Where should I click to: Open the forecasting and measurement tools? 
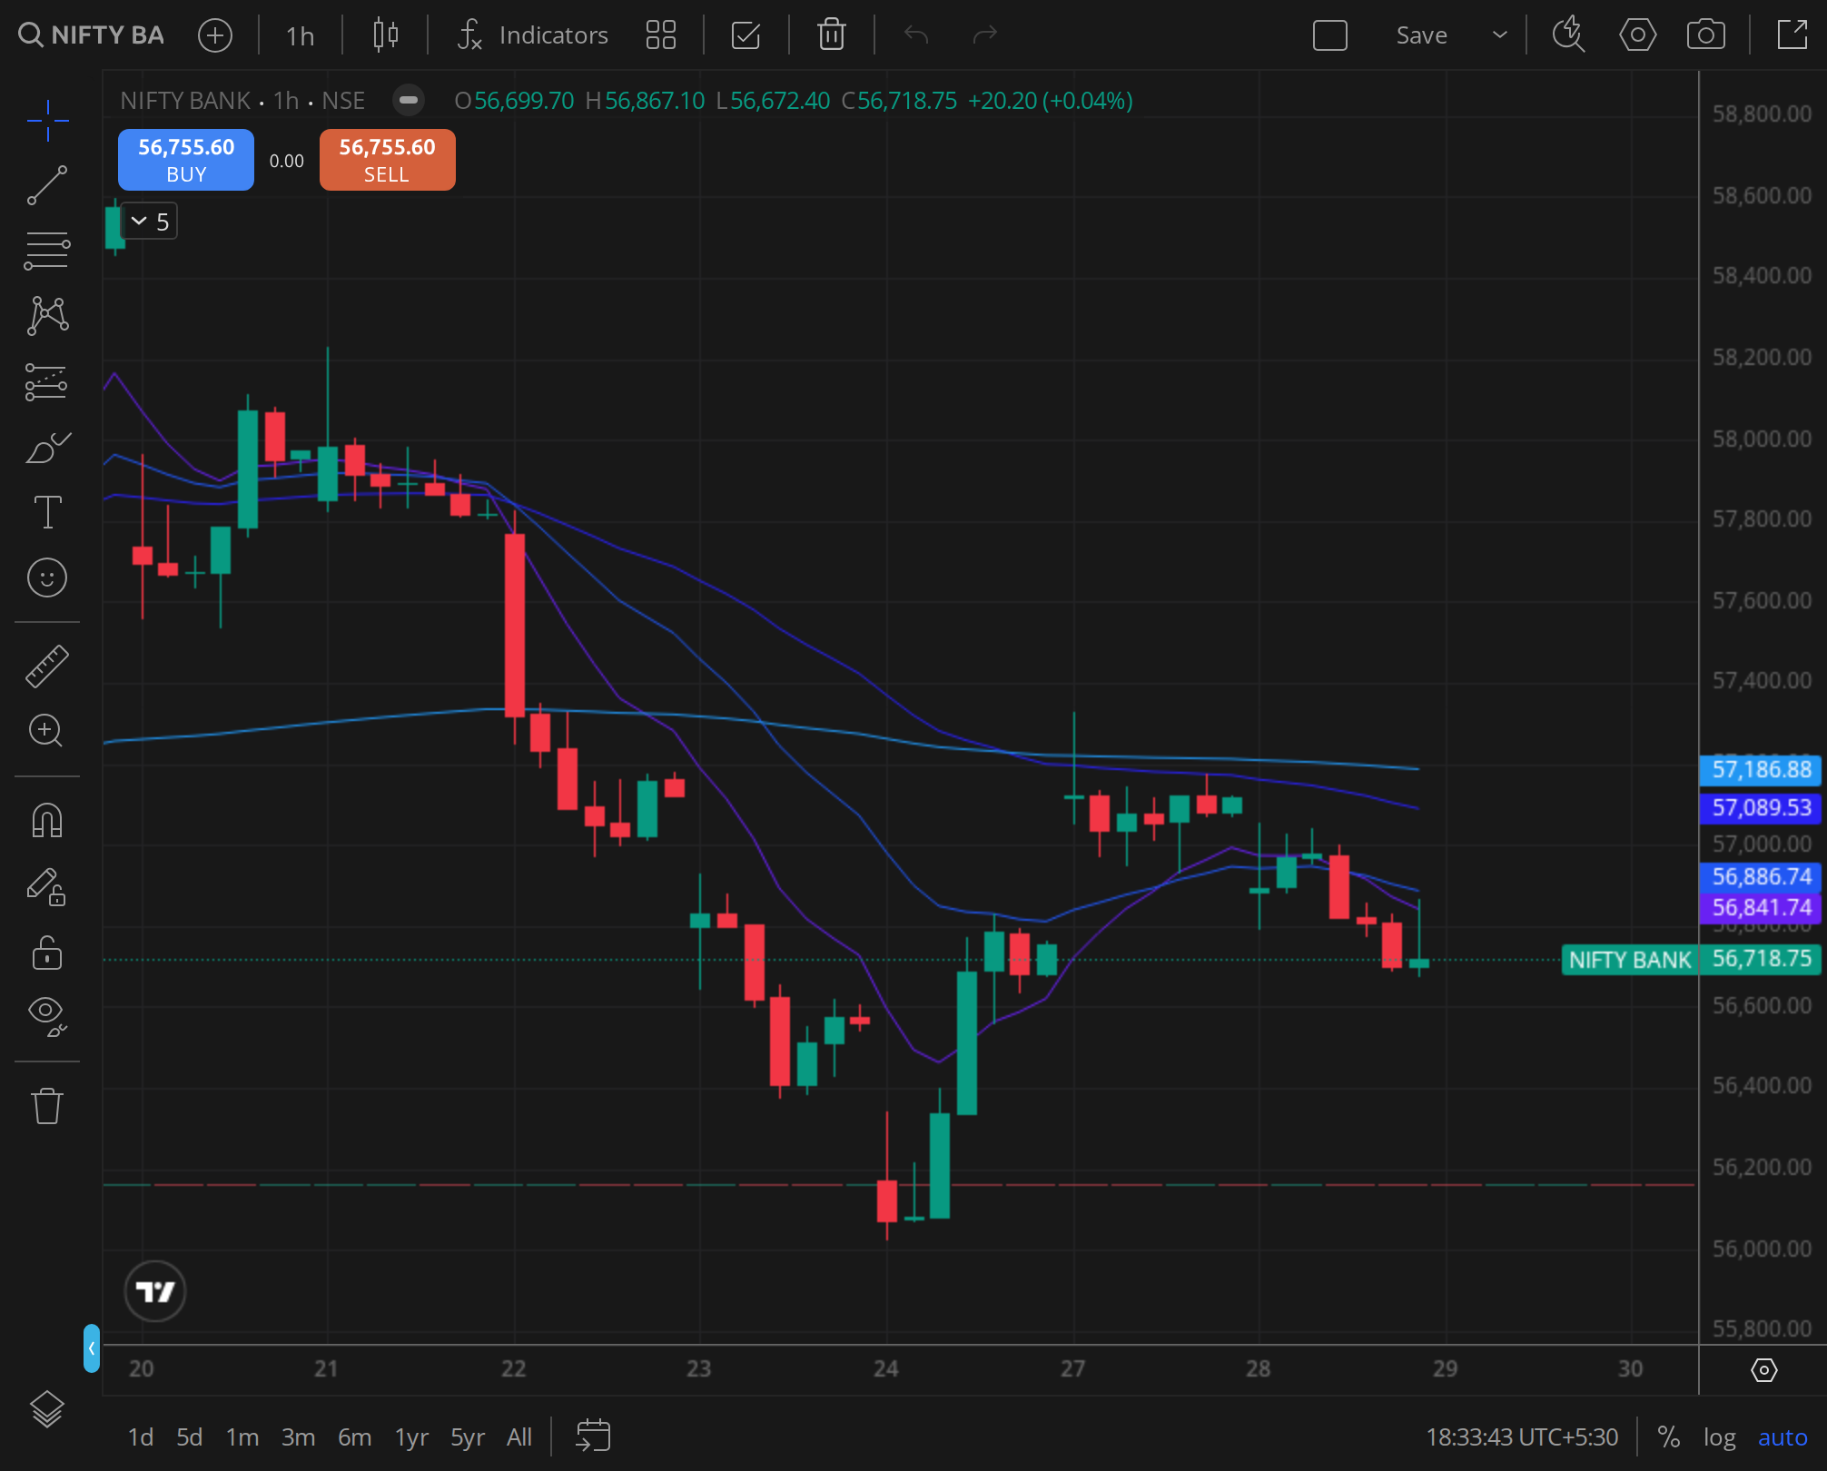(47, 381)
